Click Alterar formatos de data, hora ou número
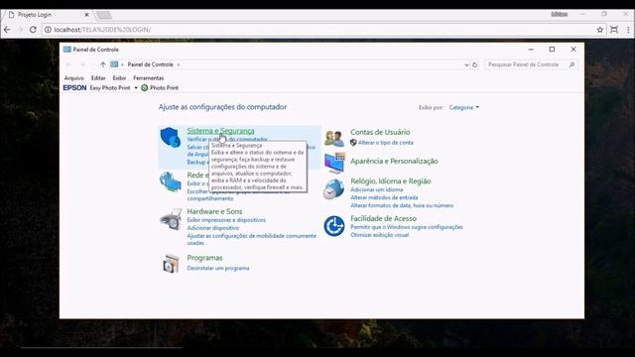635x357 pixels. (x=401, y=205)
